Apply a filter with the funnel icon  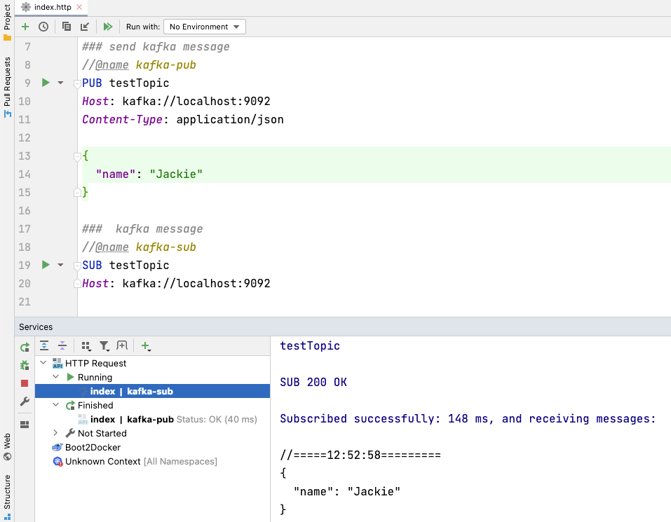tap(103, 345)
